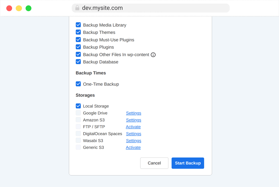
Task: Click the red close window button
Action: click(9, 8)
